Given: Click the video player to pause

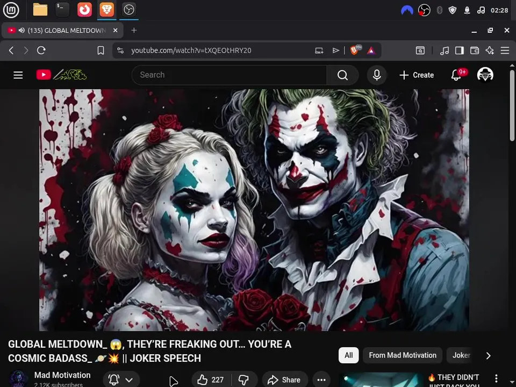Looking at the screenshot, I should point(254,210).
